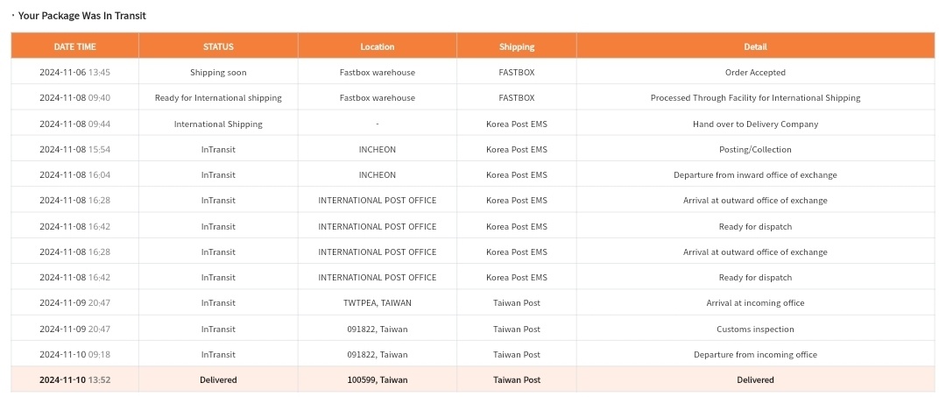
Task: Click the Posting/Collection detail cell
Action: (755, 150)
